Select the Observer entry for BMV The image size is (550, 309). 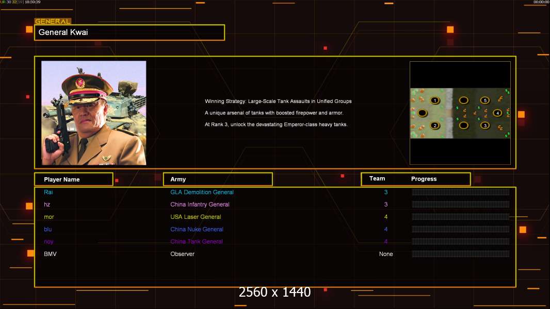(x=182, y=254)
